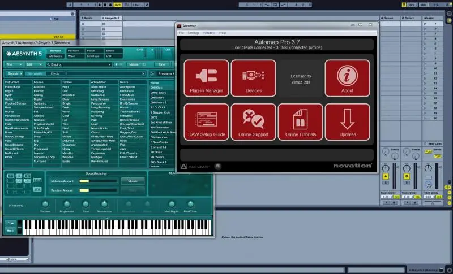This screenshot has width=453, height=274.
Task: Toggle the A Return track activator
Action: (x=387, y=176)
